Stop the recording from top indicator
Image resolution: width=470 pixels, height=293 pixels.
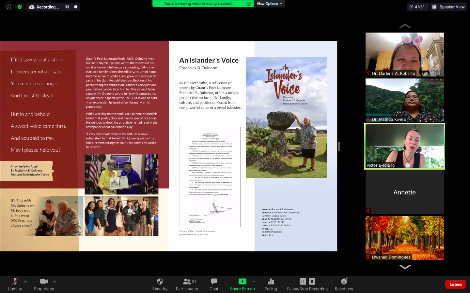coord(76,7)
